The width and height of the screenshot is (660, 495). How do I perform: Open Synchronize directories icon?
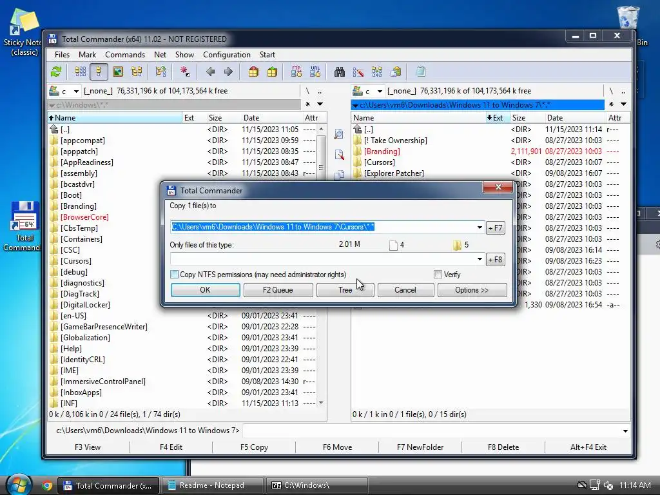[376, 72]
